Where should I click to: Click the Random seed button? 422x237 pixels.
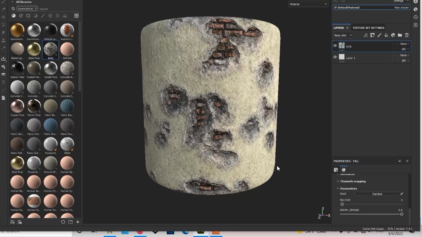377,194
